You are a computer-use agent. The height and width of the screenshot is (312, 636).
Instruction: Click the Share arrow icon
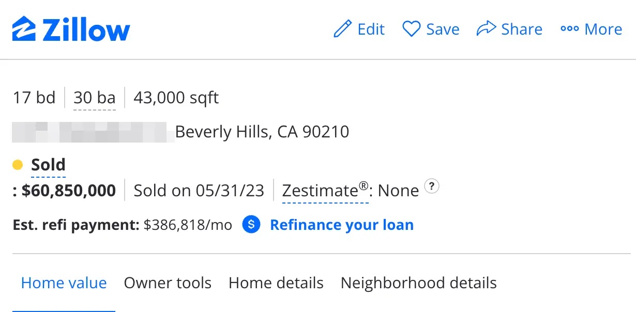[486, 29]
